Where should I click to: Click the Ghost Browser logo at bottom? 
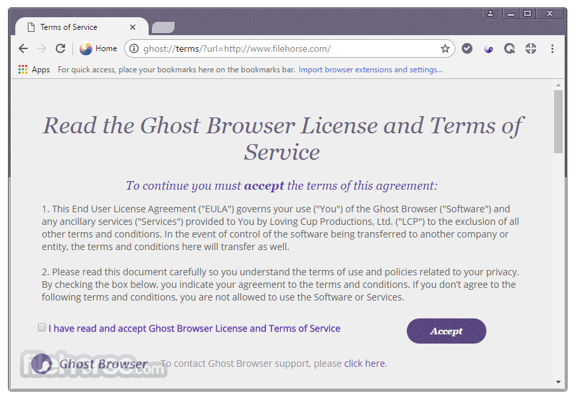(90, 364)
